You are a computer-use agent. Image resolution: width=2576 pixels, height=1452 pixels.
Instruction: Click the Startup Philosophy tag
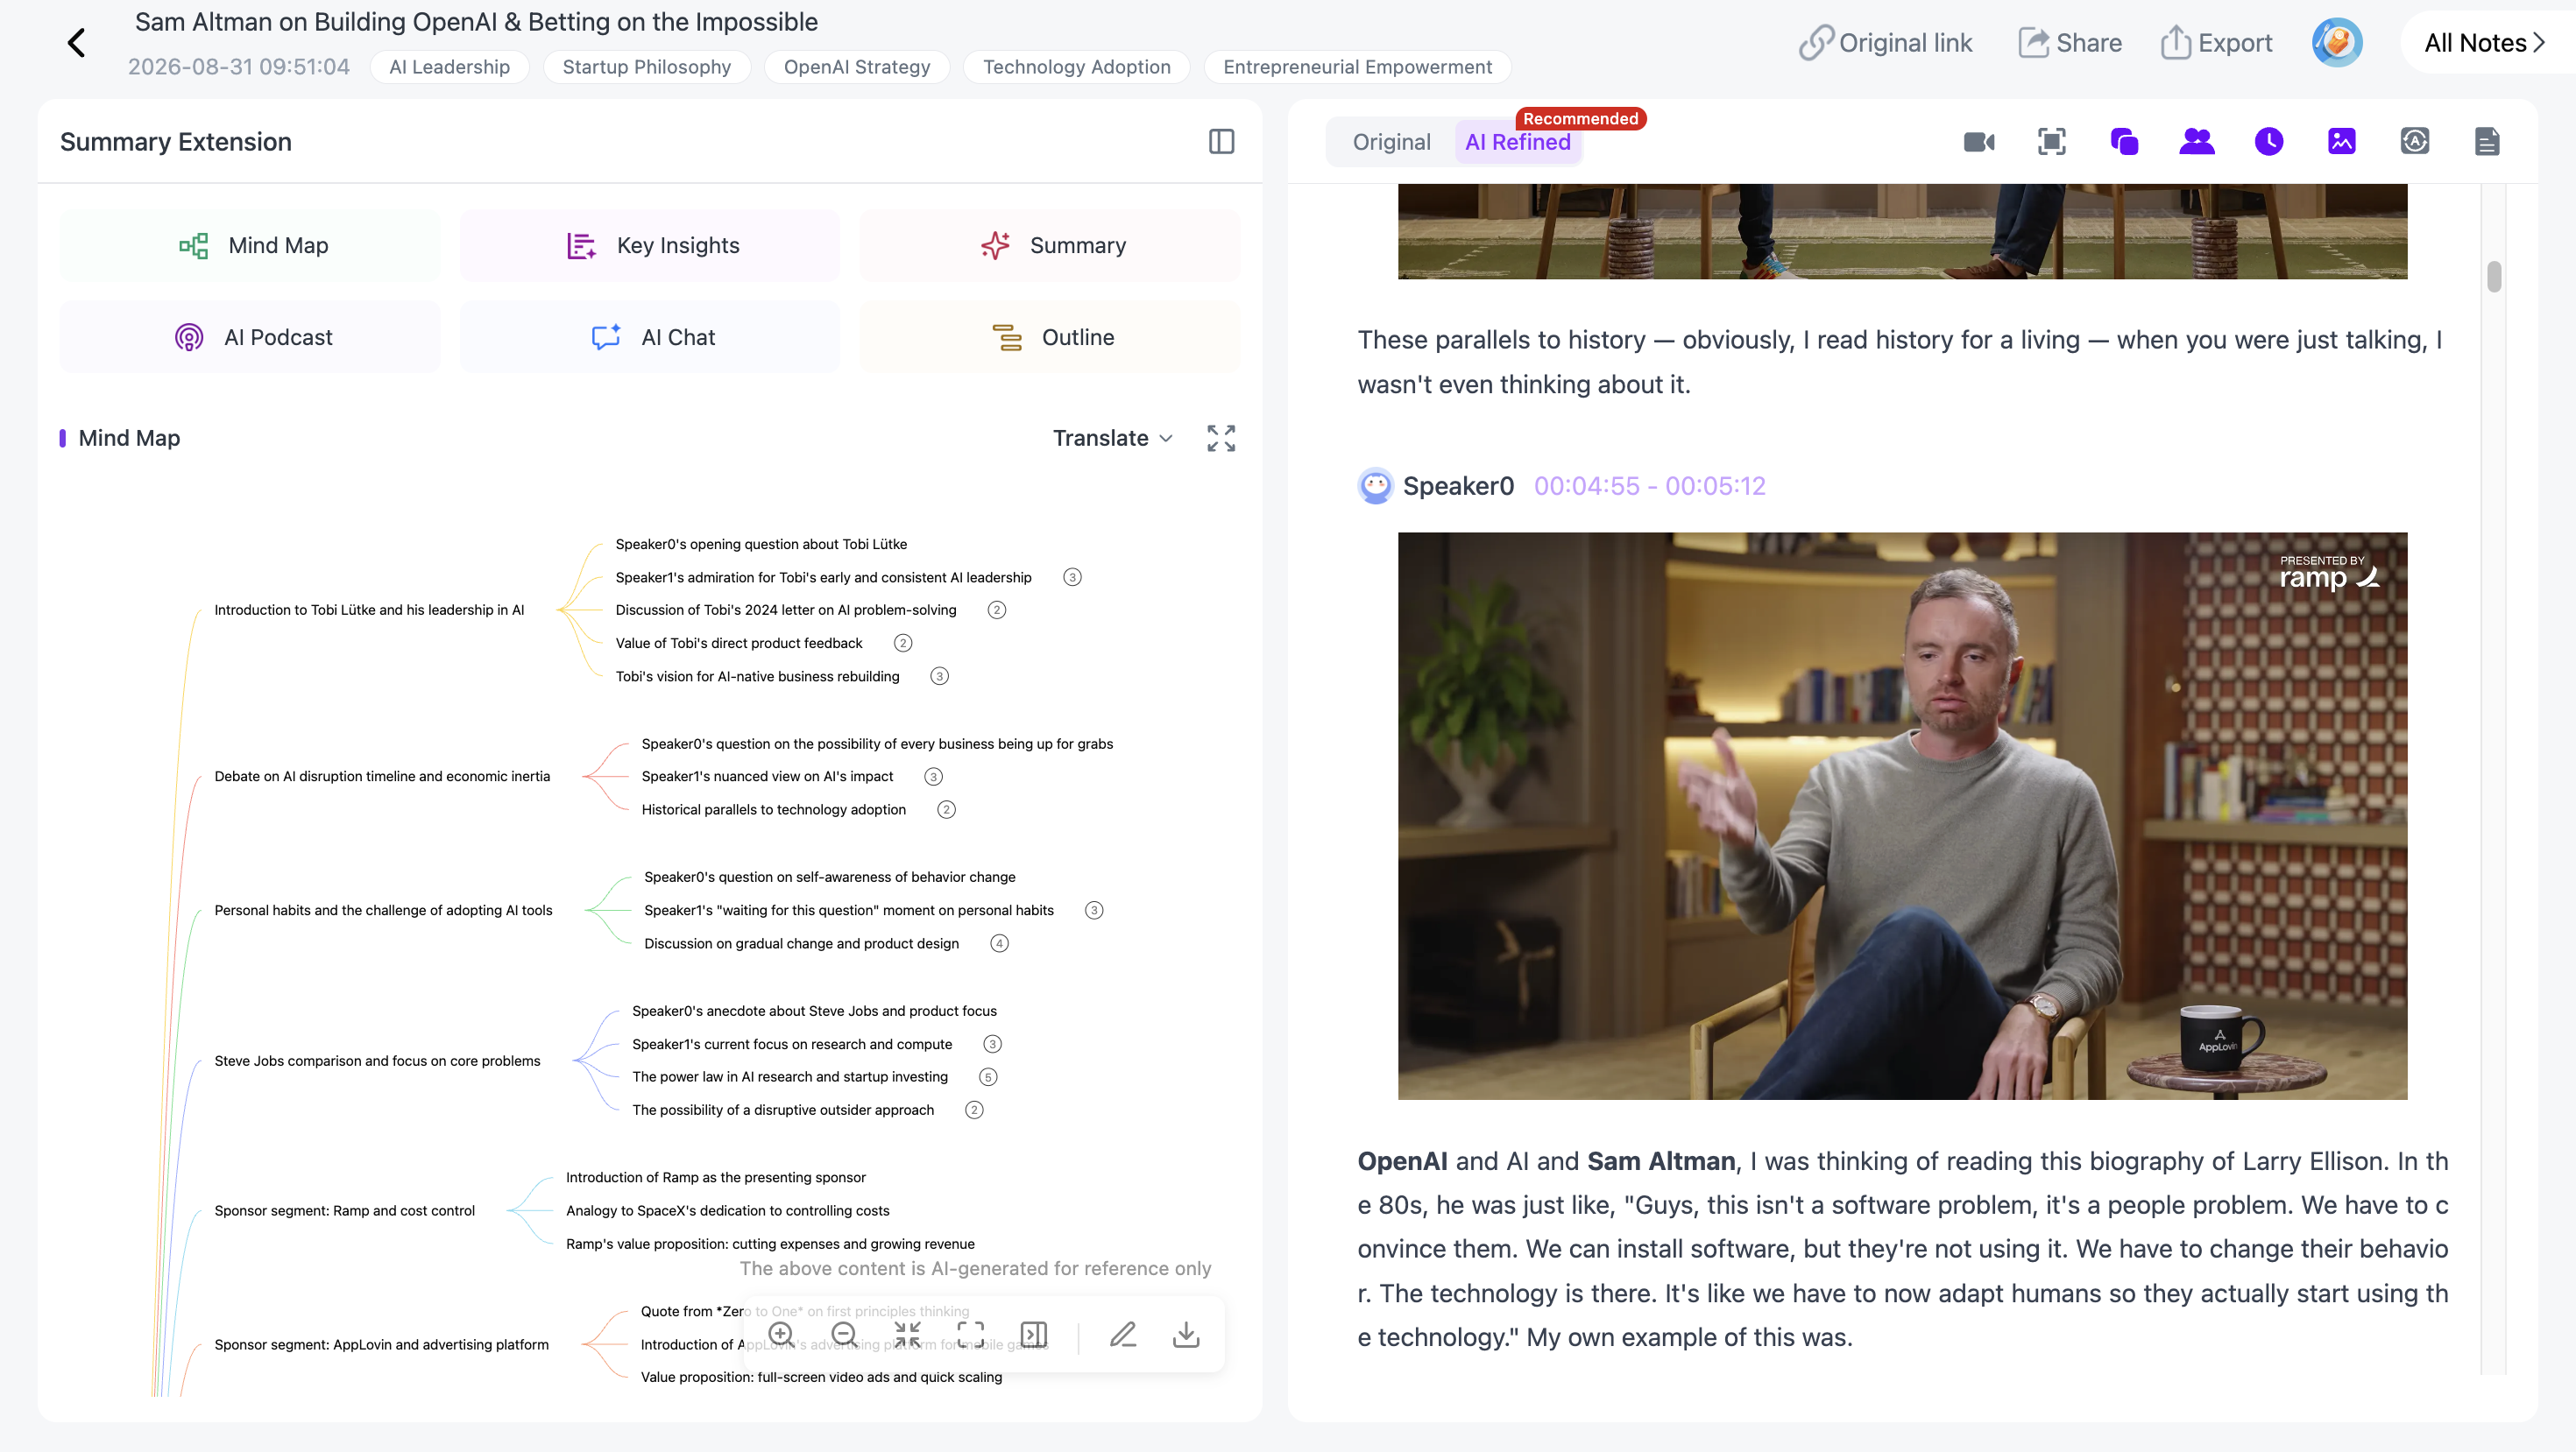pos(646,67)
